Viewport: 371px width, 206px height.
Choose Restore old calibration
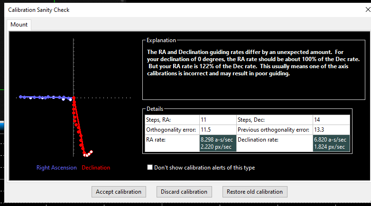(255, 192)
